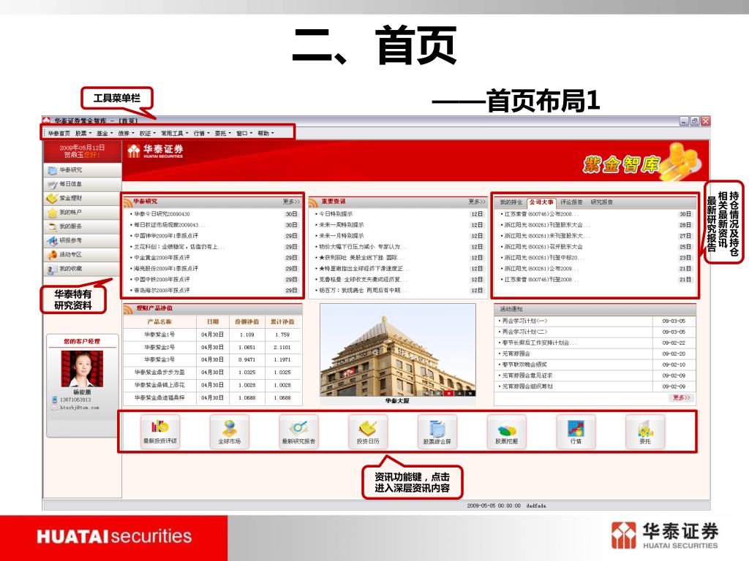Image resolution: width=749 pixels, height=561 pixels.
Task: Click the email icon under the customer manager
Action: coord(55,408)
